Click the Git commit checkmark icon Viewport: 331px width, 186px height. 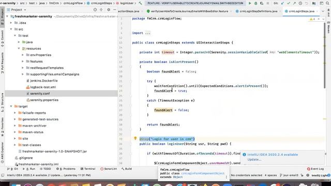(289, 4)
